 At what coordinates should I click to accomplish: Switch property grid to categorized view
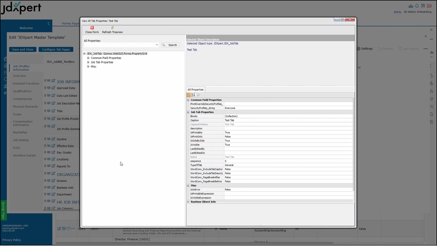click(x=189, y=95)
